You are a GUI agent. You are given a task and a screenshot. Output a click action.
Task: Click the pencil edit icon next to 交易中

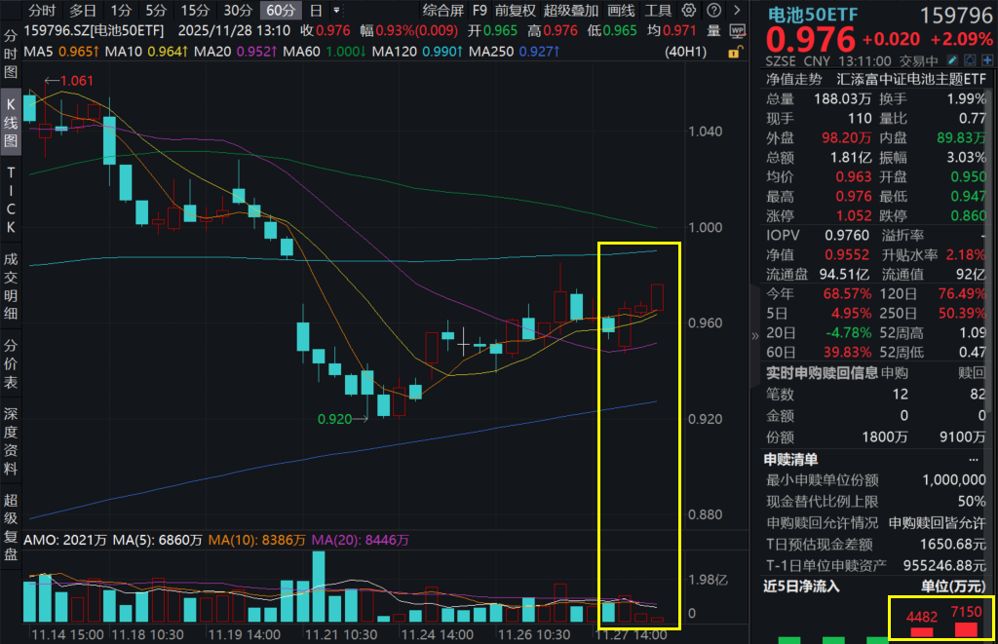(x=952, y=59)
